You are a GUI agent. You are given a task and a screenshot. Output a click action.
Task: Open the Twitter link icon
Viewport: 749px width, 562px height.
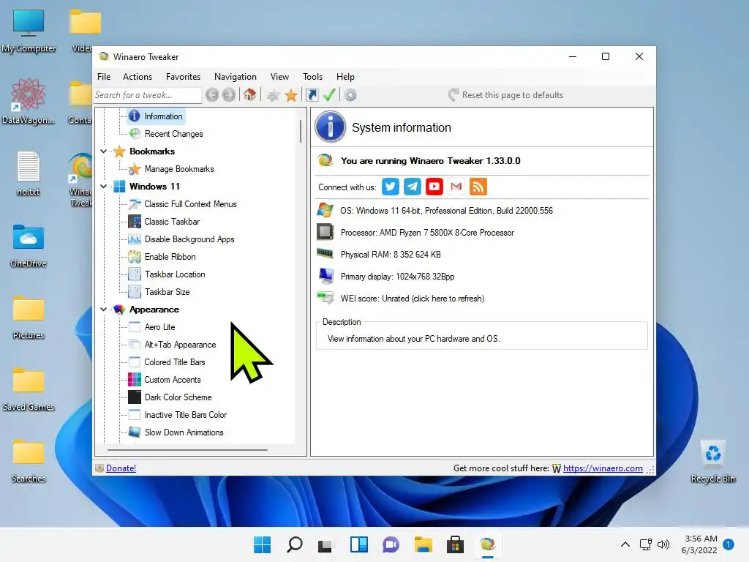click(391, 187)
